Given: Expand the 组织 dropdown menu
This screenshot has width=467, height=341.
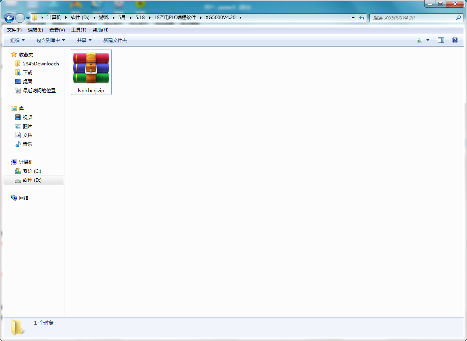Looking at the screenshot, I should [17, 40].
